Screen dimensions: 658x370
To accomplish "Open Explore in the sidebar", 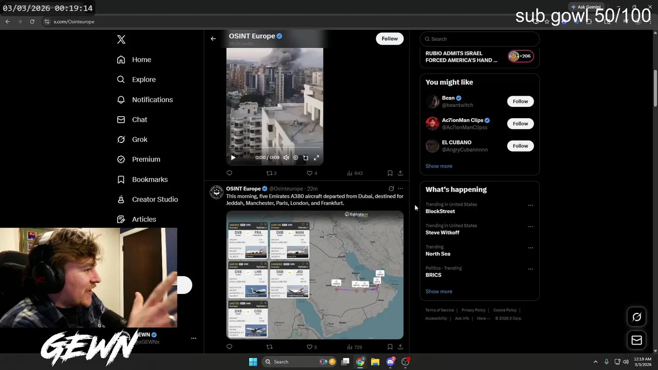I will tap(136, 80).
